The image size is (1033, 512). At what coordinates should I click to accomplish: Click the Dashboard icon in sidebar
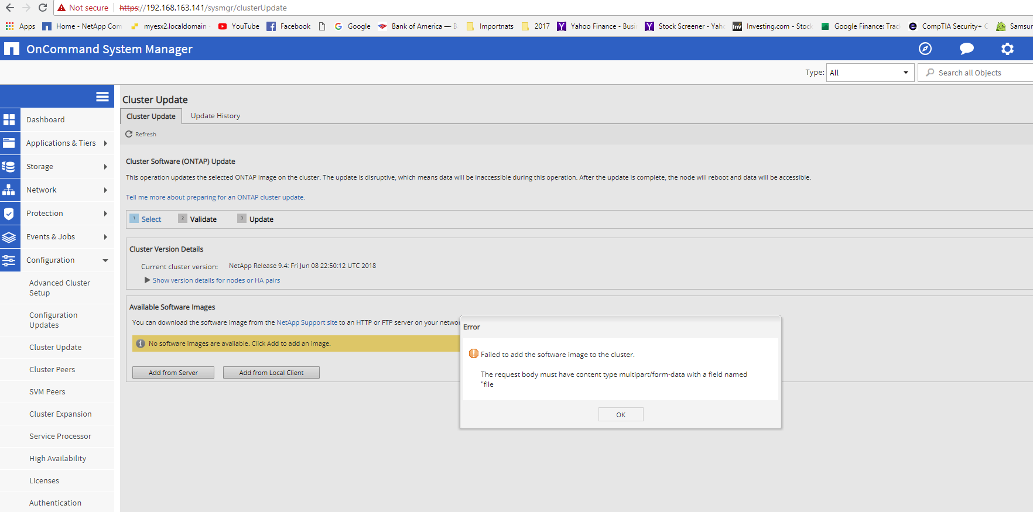point(9,120)
